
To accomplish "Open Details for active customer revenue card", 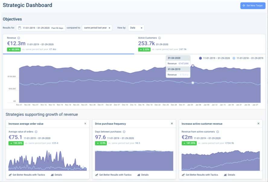I will 229,175.
